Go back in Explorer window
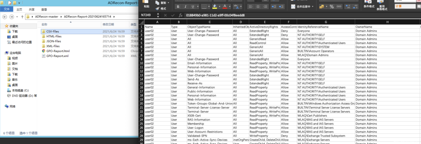This screenshot has width=421, height=144. [x=5, y=17]
